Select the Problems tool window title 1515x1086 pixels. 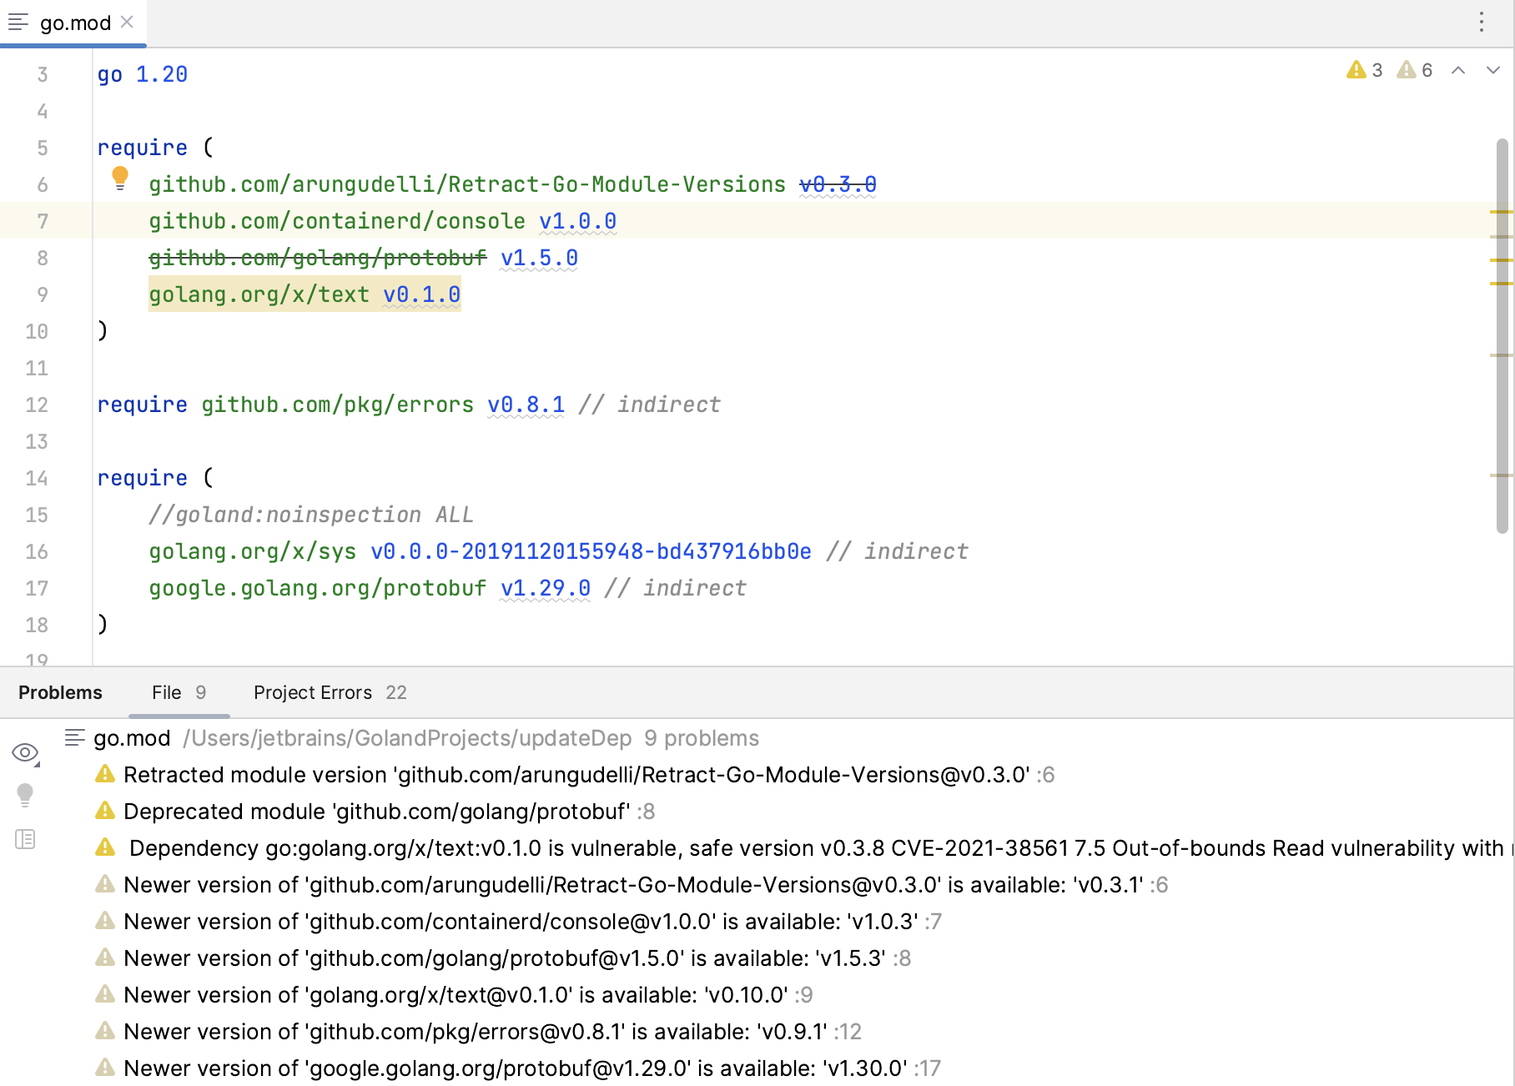coord(60,692)
